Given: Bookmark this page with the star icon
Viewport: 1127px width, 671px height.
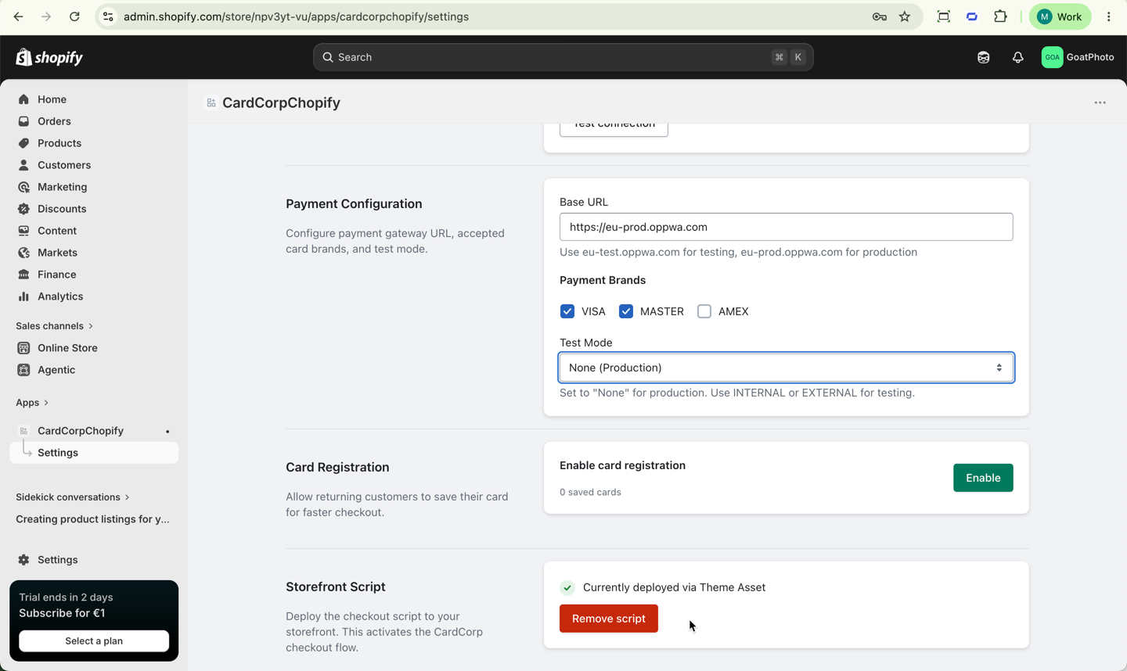Looking at the screenshot, I should point(905,16).
